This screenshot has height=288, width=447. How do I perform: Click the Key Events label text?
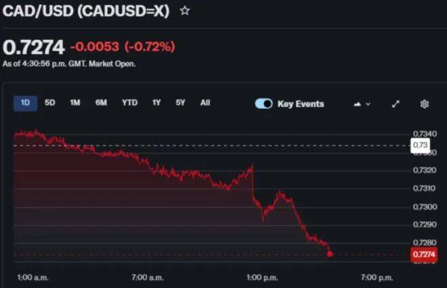(301, 104)
